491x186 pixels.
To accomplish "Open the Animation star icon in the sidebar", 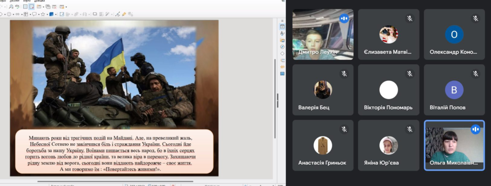I will 282,67.
